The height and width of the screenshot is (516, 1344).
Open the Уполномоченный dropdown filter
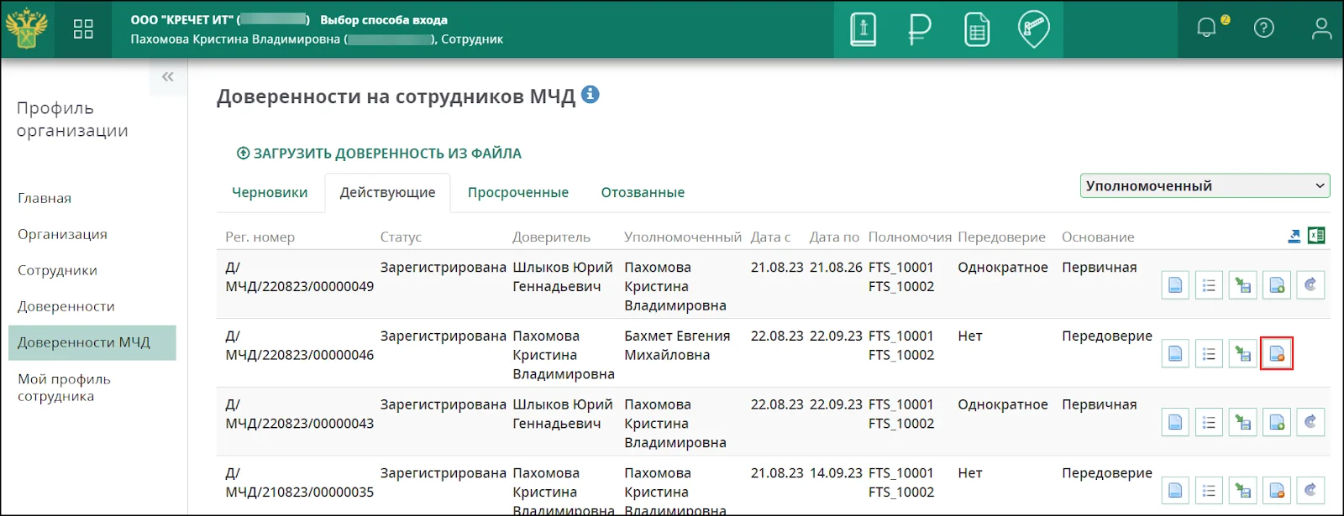pos(1204,186)
